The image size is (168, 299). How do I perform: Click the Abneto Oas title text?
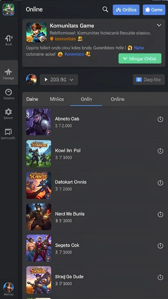click(x=67, y=119)
